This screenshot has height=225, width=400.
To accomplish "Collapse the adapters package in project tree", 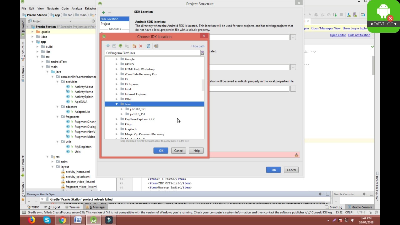I will [57, 107].
